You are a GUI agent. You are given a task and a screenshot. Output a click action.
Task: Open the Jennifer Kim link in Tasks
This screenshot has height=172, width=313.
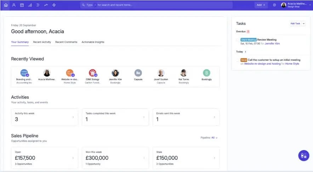pos(272,44)
